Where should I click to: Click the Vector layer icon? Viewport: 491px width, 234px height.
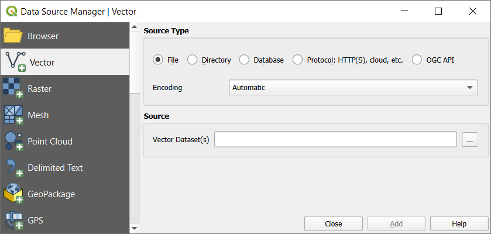click(x=15, y=61)
